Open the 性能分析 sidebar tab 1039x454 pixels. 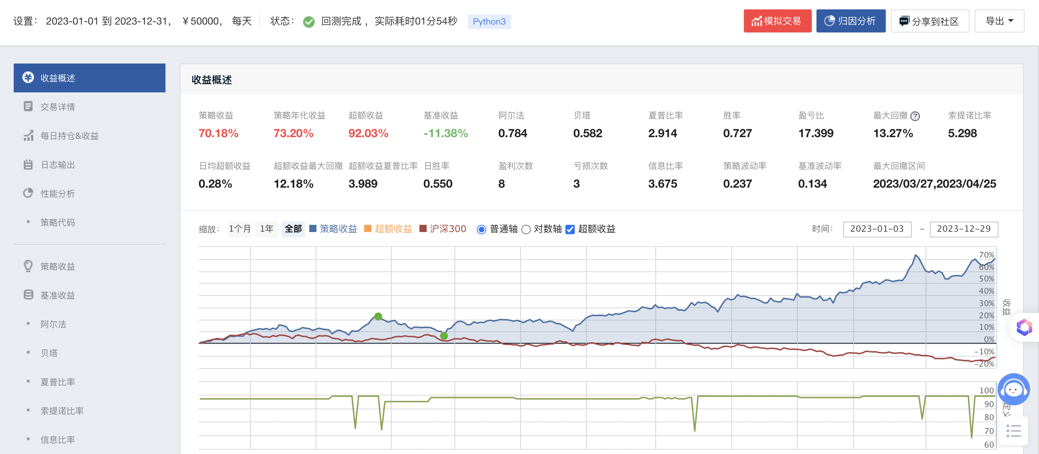pos(89,193)
